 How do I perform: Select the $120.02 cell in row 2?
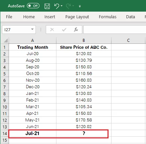click(x=84, y=54)
